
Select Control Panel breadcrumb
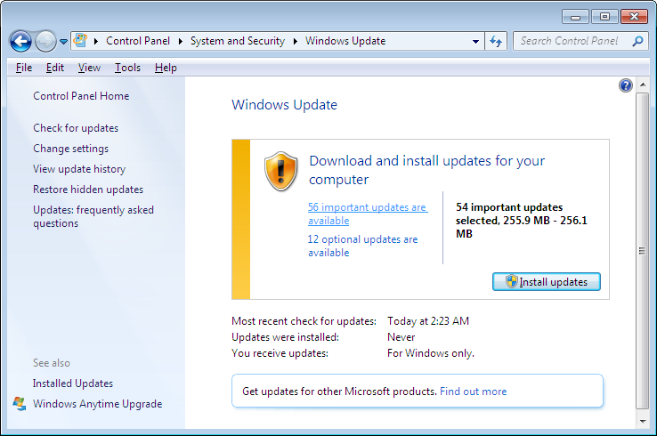click(138, 41)
